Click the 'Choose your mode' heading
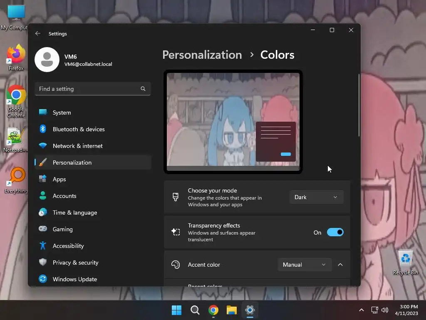The height and width of the screenshot is (320, 426). (x=212, y=190)
